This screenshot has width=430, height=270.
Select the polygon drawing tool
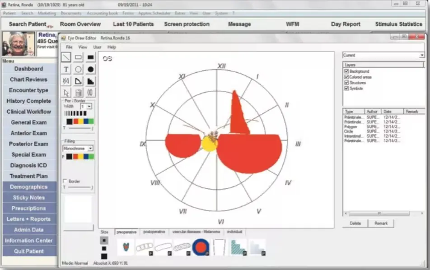(77, 80)
